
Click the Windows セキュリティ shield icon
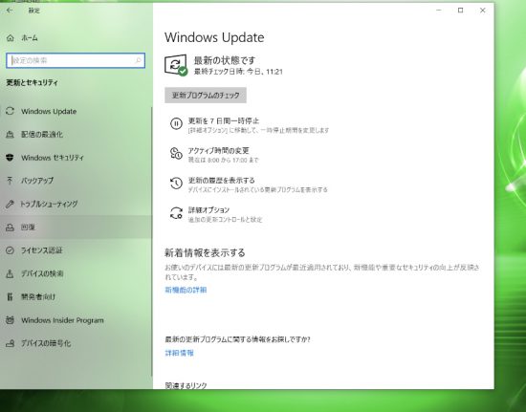[11, 158]
